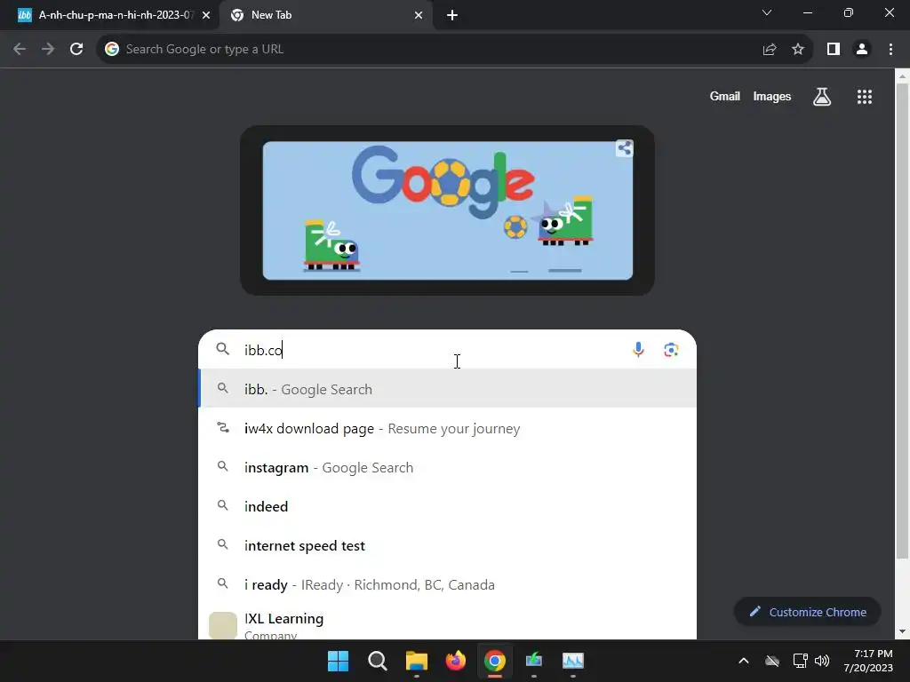Reload the current page
Screen dimensions: 910x682
coord(76,50)
